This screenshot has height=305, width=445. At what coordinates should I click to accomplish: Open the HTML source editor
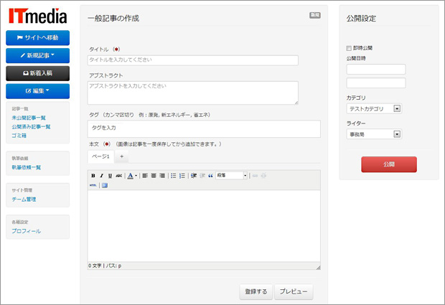point(93,185)
